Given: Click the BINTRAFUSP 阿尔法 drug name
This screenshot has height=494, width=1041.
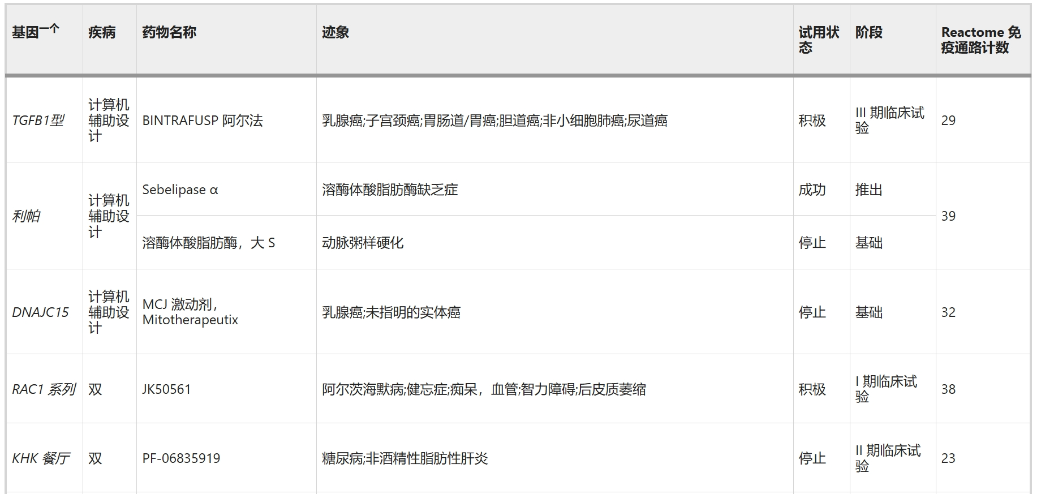Looking at the screenshot, I should click(203, 121).
